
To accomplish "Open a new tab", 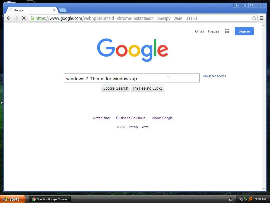I will [63, 11].
